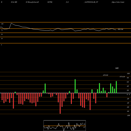Click the 80 axis label in MR panel
The image size is (131, 131).
(x=128, y=78)
